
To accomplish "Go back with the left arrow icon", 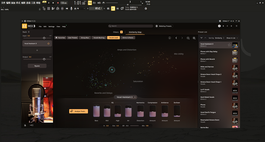I will tap(176, 38).
